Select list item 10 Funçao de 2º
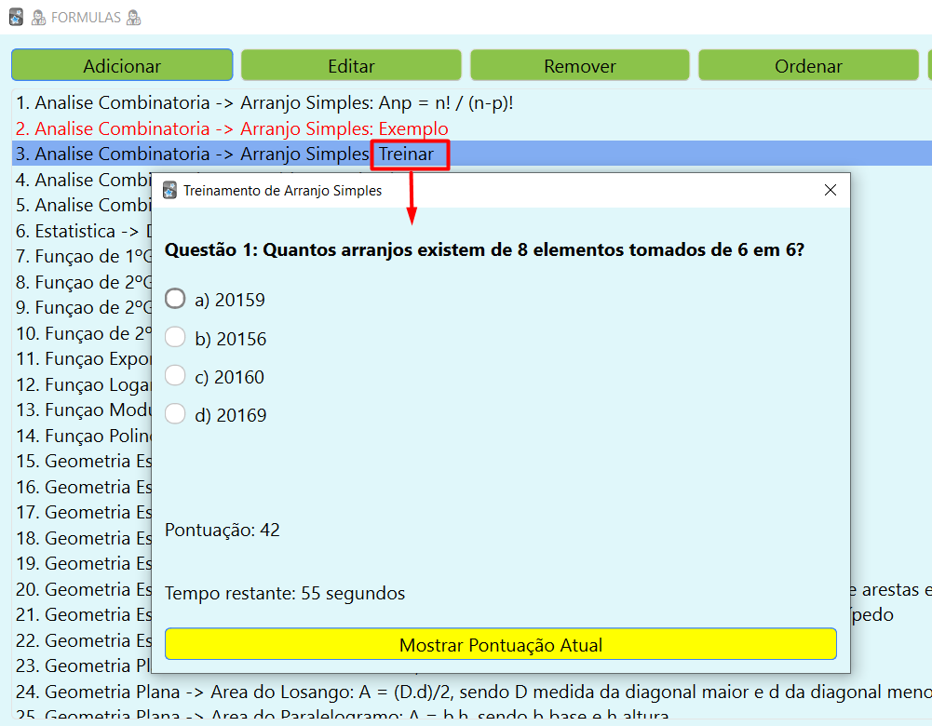 (84, 333)
